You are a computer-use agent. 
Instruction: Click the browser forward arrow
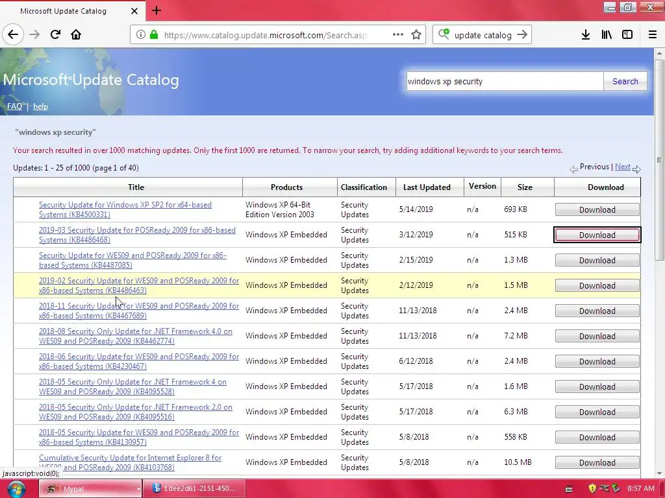(35, 34)
